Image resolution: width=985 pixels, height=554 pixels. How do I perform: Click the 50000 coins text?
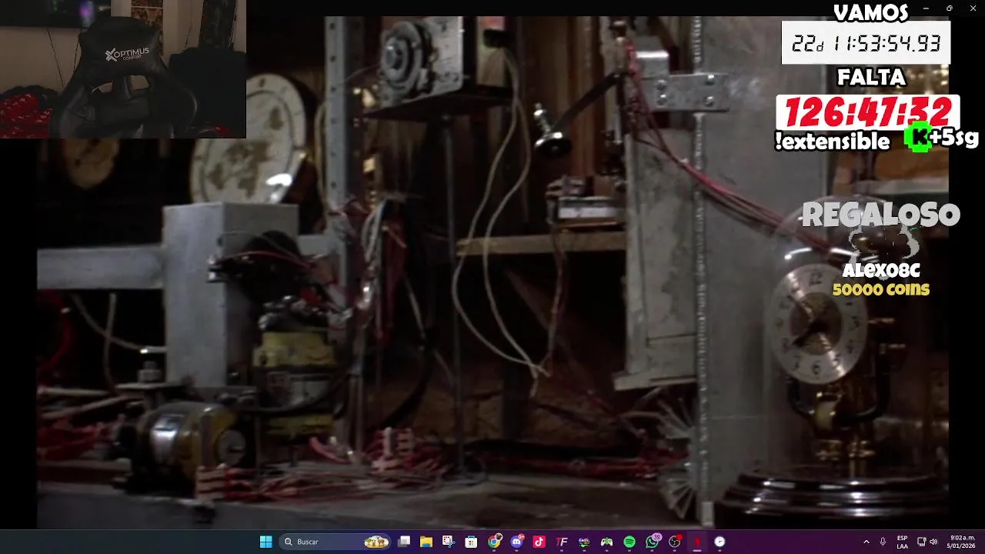881,289
